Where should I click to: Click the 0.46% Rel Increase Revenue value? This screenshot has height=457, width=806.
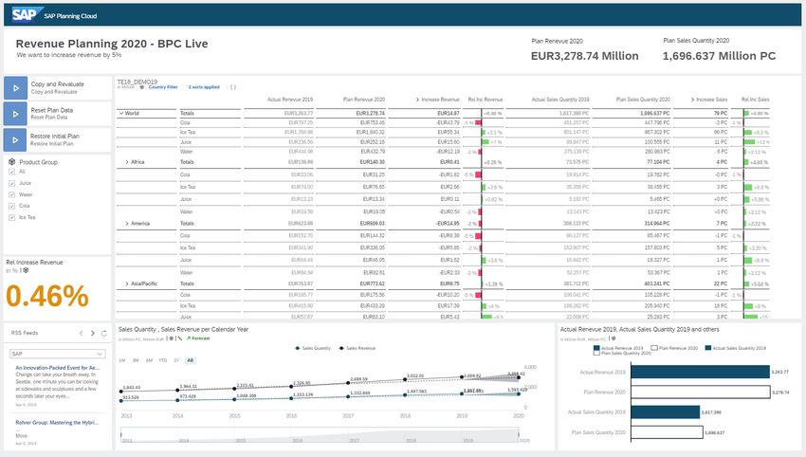[x=47, y=296]
